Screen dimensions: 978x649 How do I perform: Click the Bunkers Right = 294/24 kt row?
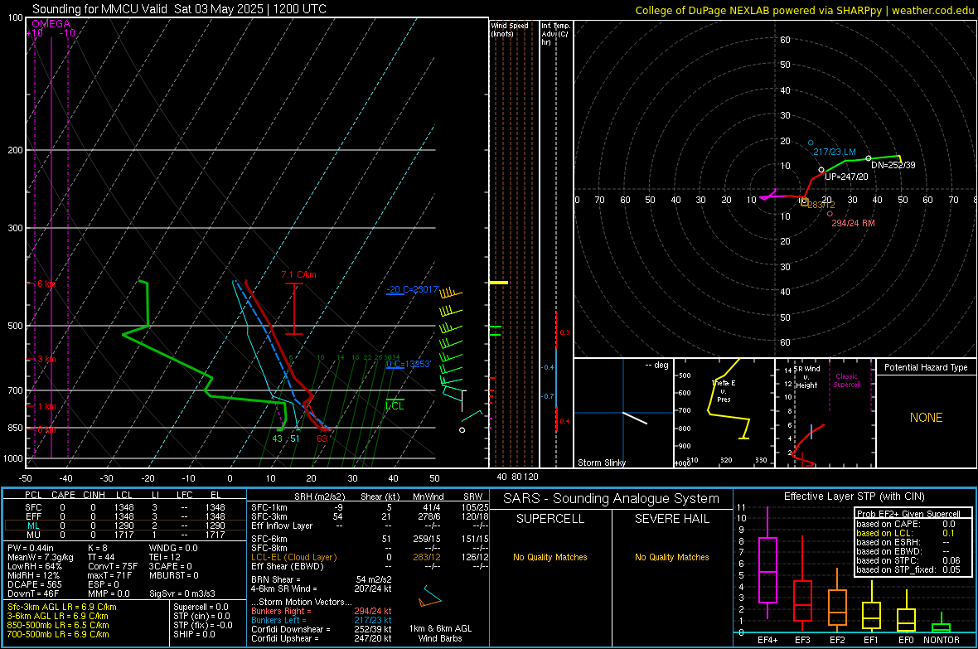[x=322, y=612]
